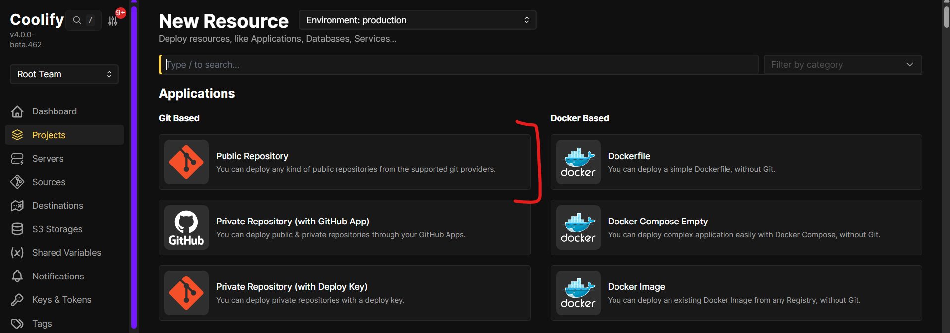This screenshot has height=333, width=950.
Task: Expand the Filter by category dropdown
Action: pos(842,65)
